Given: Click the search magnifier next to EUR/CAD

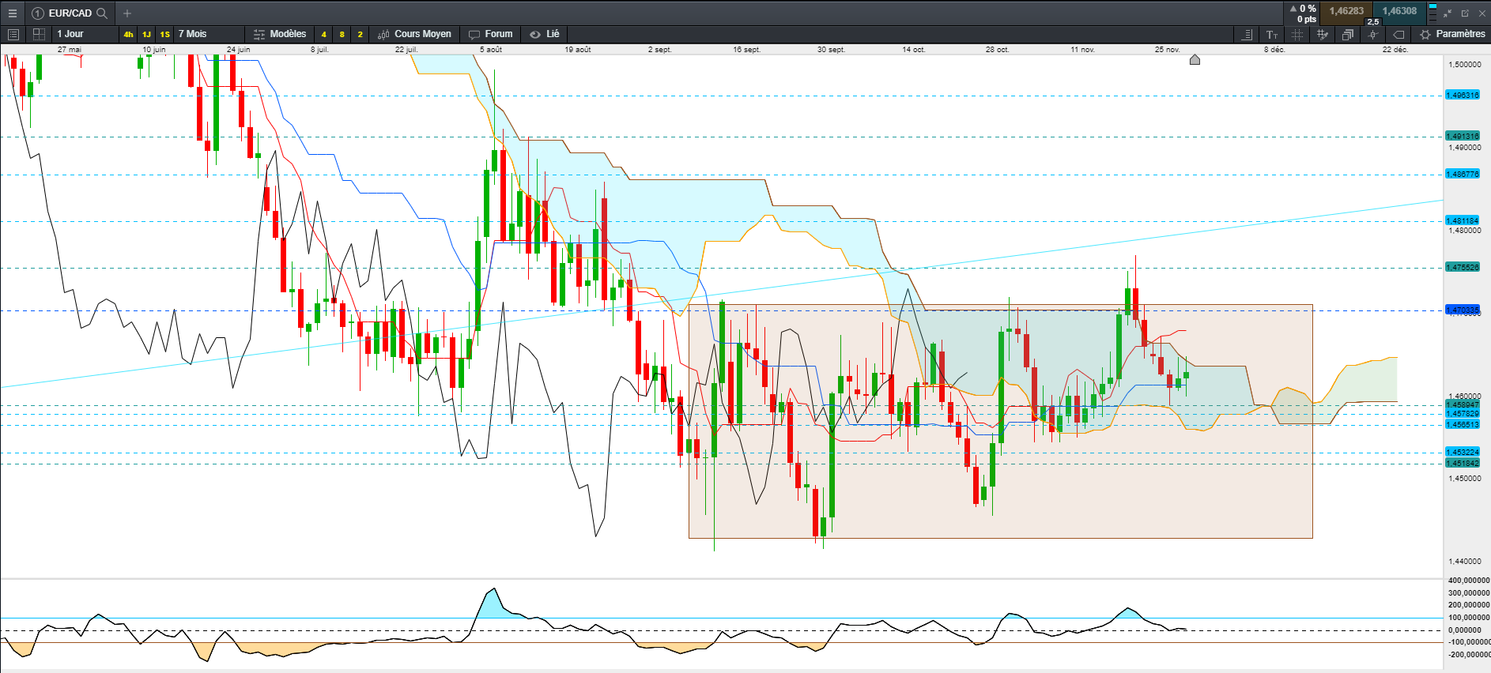Looking at the screenshot, I should 101,13.
